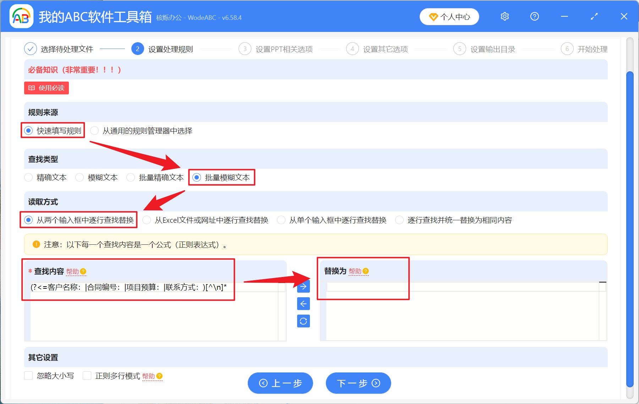This screenshot has height=404, width=639.
Task: Click the swap/refresh icon between input panels
Action: (303, 321)
